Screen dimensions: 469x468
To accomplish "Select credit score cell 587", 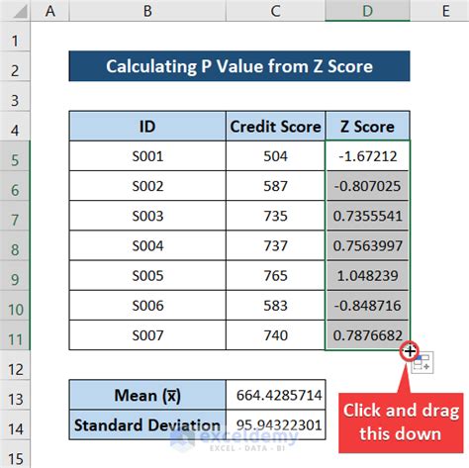I will pyautogui.click(x=275, y=186).
